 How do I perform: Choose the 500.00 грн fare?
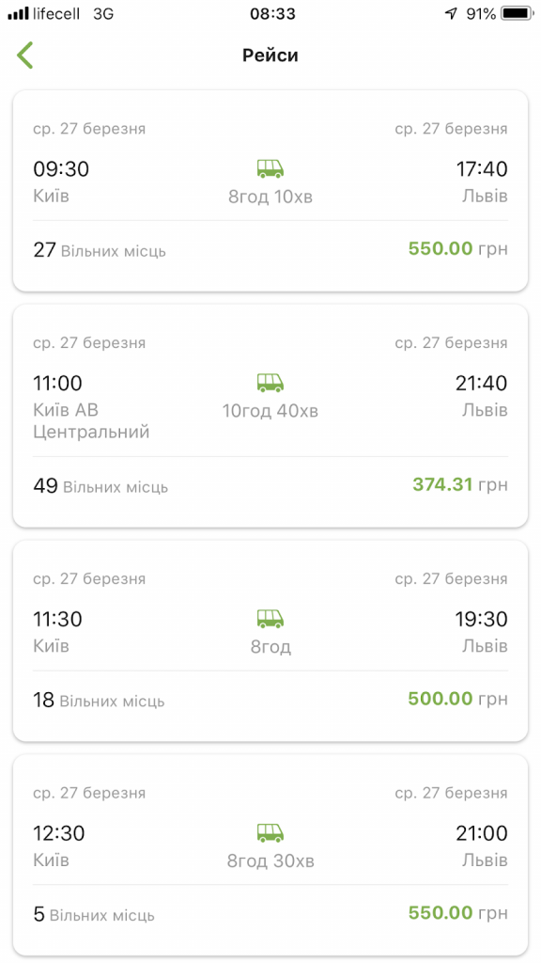458,699
